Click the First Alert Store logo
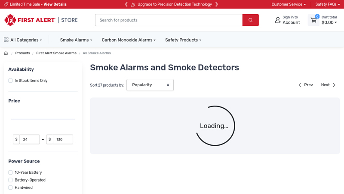Viewport: 344px width, 194px height. coord(41,20)
